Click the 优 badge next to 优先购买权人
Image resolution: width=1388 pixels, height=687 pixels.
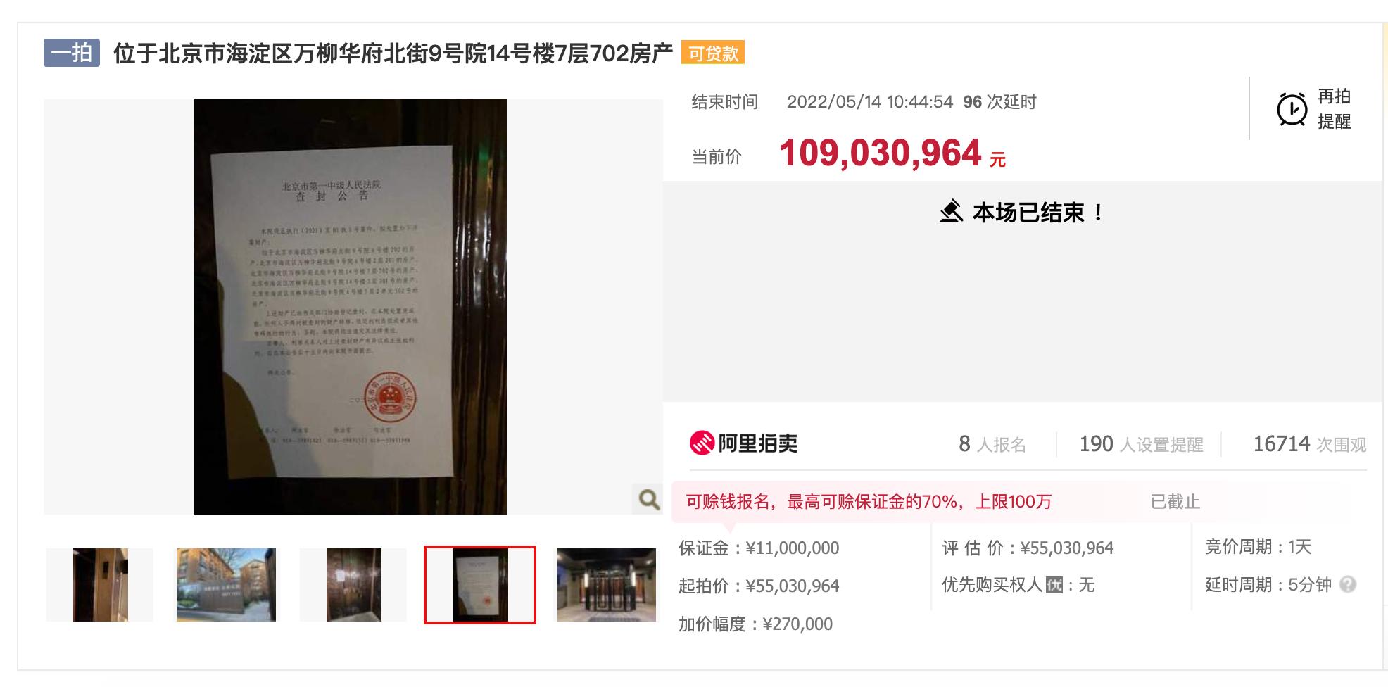[x=1054, y=585]
